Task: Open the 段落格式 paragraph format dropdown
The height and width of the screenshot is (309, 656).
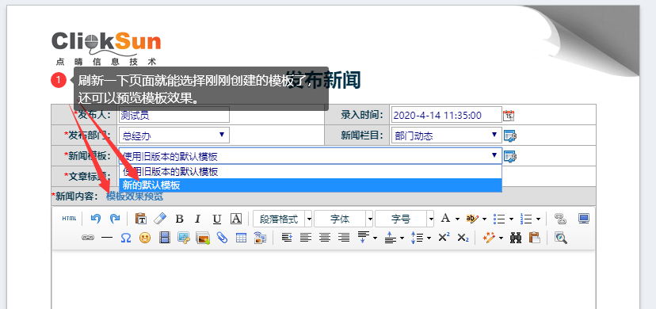Action: click(282, 219)
